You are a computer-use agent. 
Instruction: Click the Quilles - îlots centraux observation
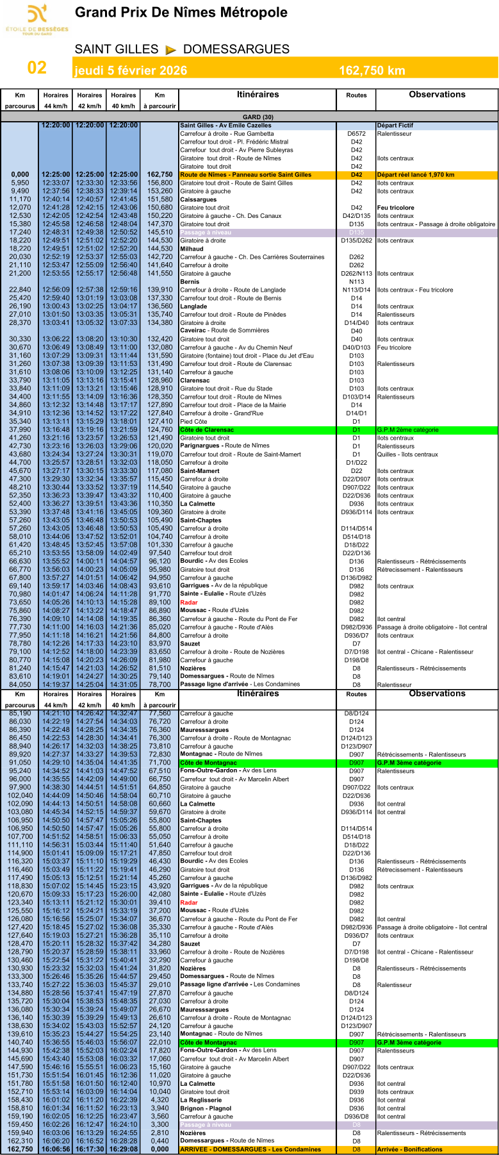click(x=407, y=454)
